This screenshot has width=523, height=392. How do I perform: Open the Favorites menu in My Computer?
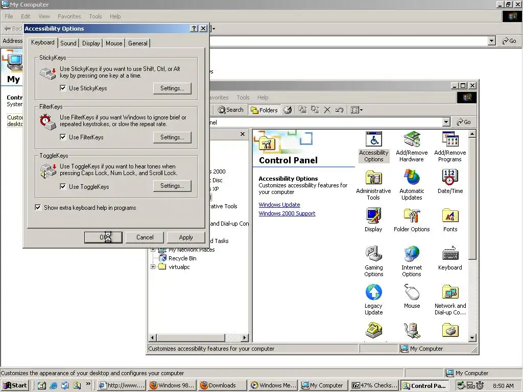click(x=69, y=16)
